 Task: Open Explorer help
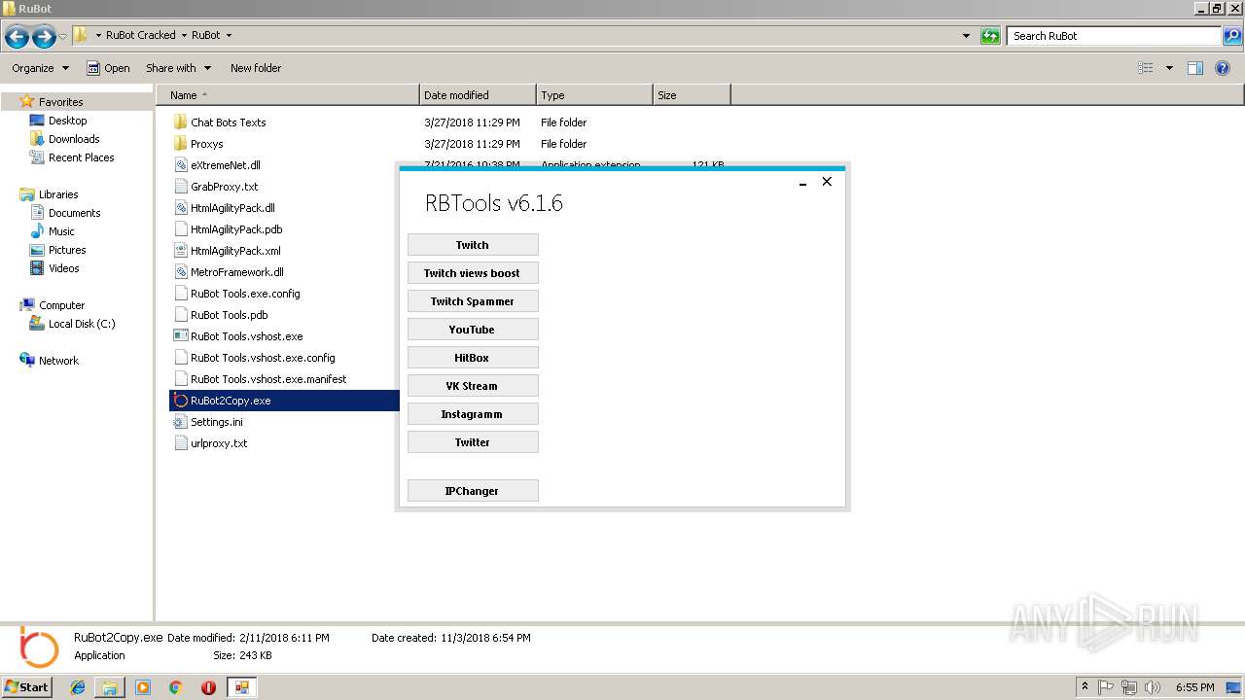(1224, 68)
